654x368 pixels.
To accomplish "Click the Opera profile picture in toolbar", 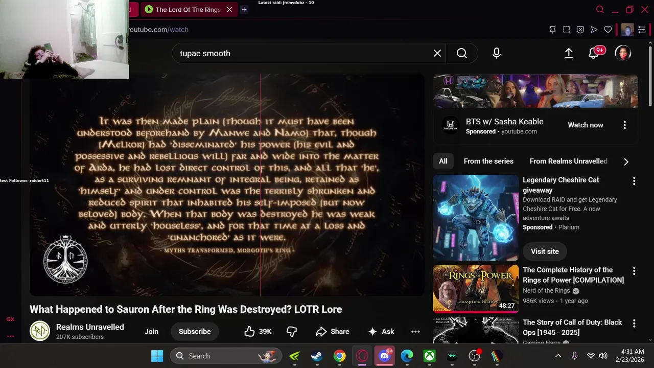I will (x=627, y=30).
